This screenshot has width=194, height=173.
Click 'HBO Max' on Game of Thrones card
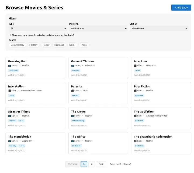(90, 65)
